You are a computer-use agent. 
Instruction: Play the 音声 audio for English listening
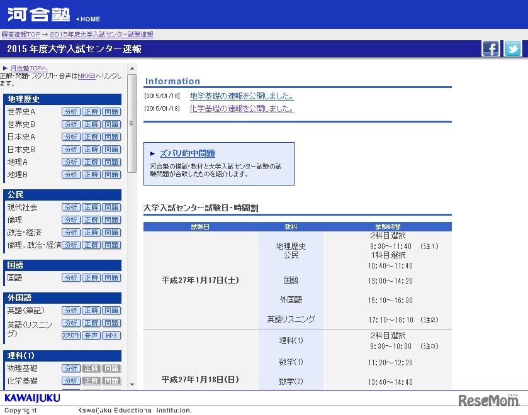91,335
